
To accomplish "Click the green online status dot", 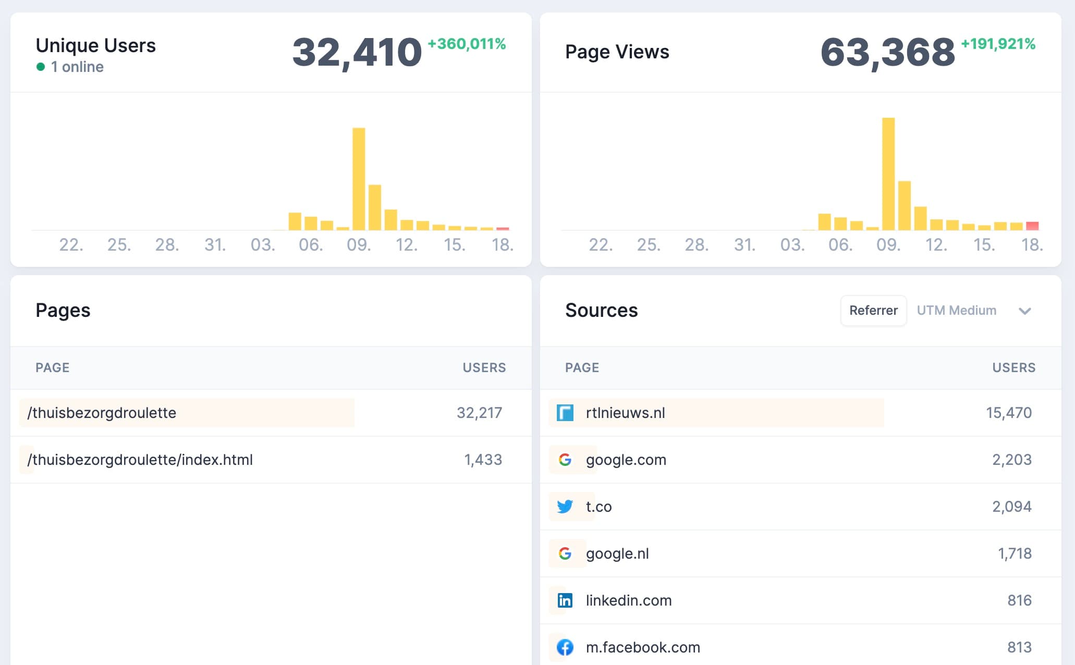I will 41,67.
